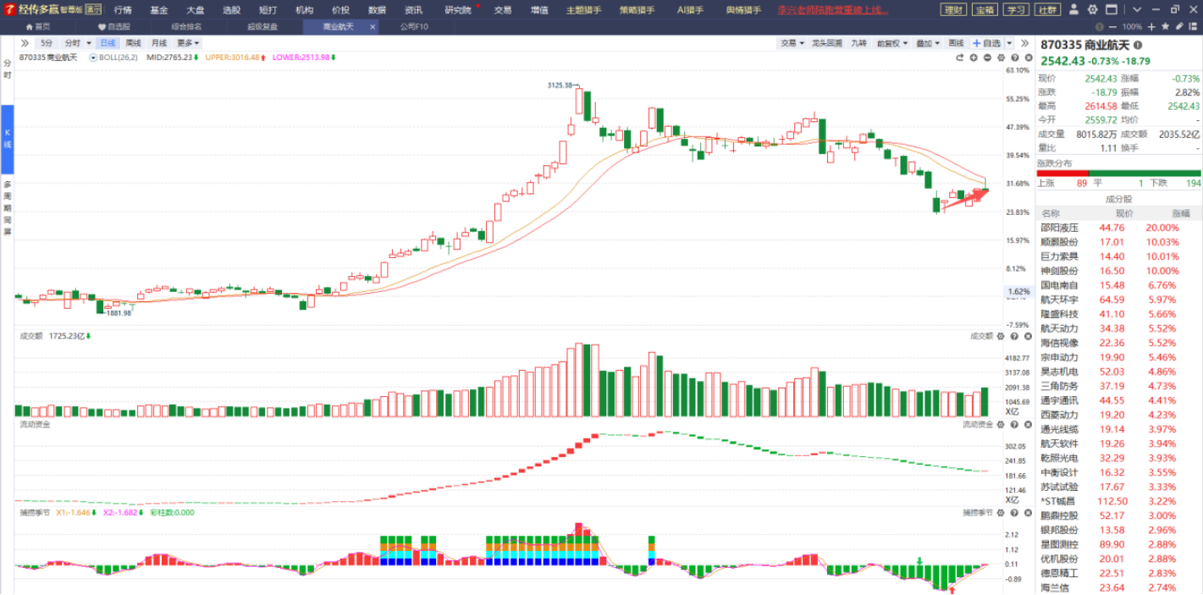Click the refresh arrow icon above chart
Image resolution: width=1203 pixels, height=595 pixels.
(960, 58)
